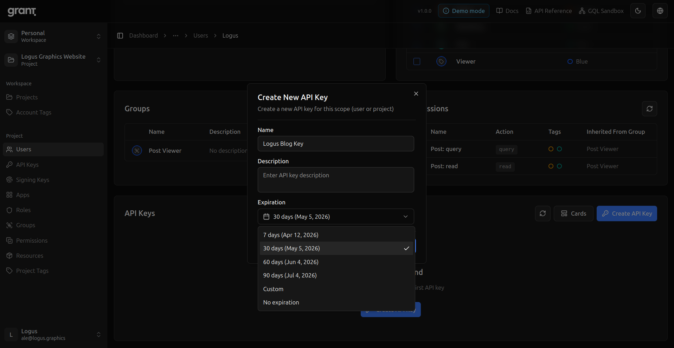Click the Personal Workspace layers icon
Image resolution: width=674 pixels, height=348 pixels.
coord(11,36)
